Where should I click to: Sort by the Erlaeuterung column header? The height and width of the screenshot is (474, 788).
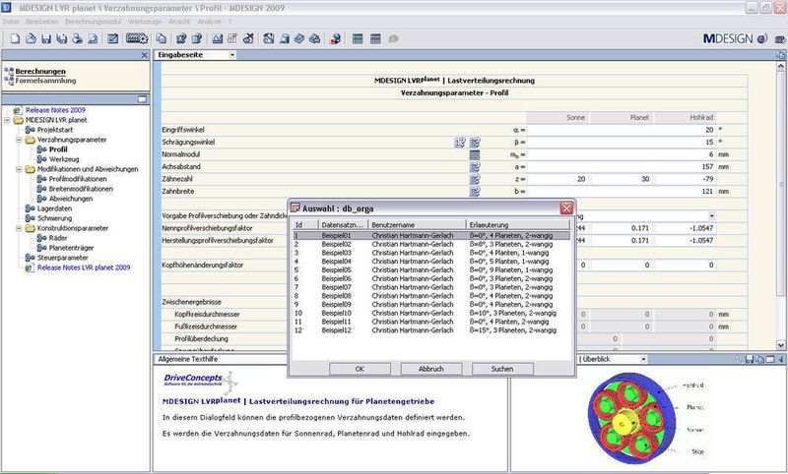tap(518, 225)
